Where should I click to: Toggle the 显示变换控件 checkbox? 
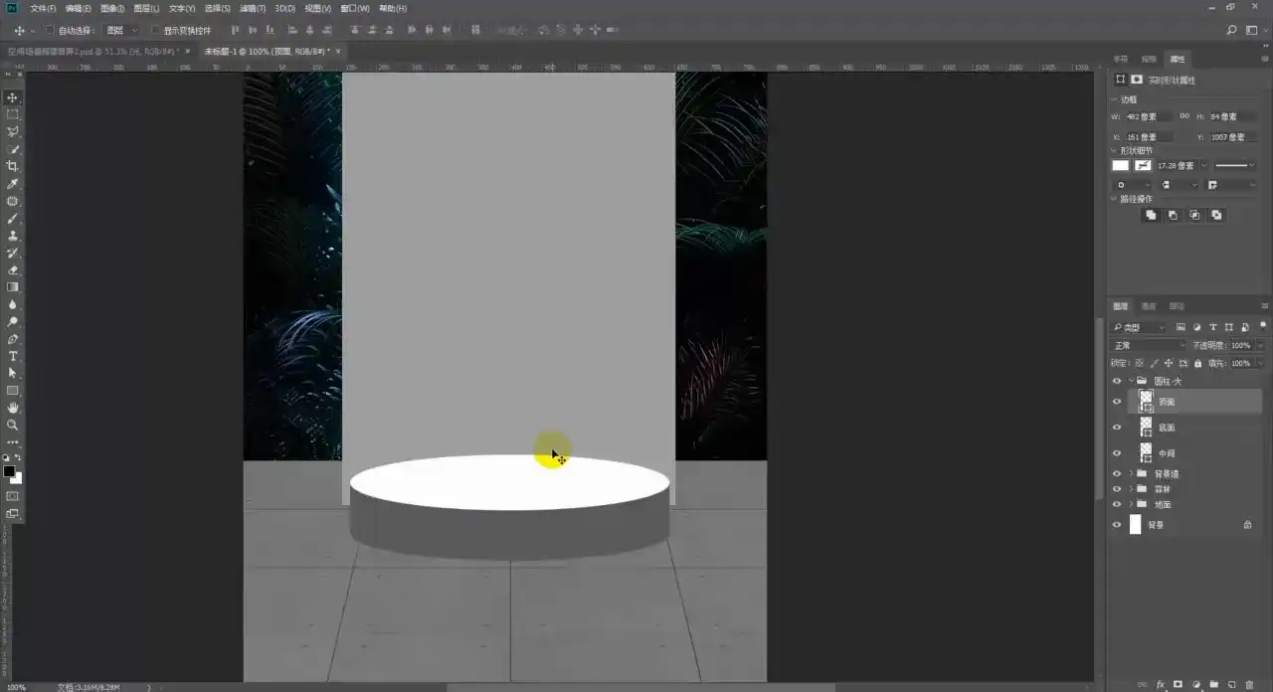point(155,31)
